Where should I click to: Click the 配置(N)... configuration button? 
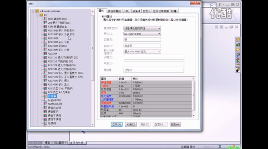(160, 124)
